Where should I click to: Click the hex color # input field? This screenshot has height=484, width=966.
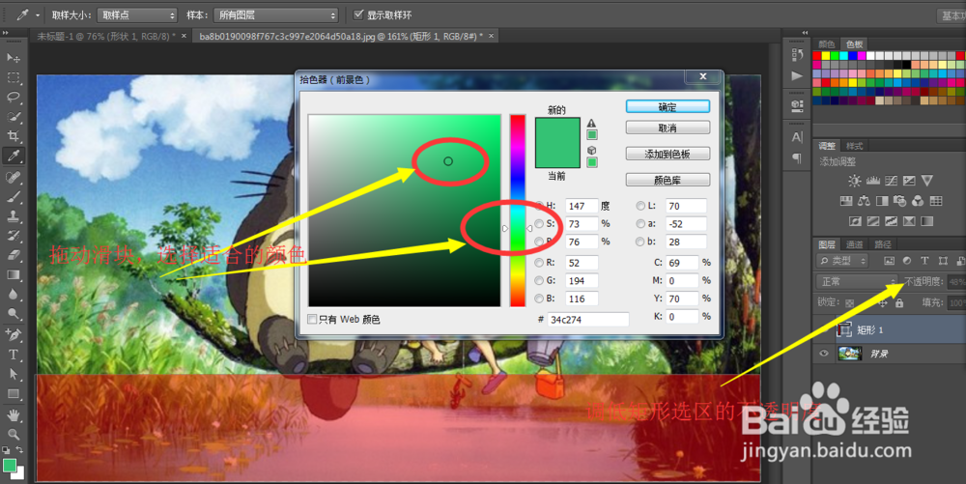point(588,320)
